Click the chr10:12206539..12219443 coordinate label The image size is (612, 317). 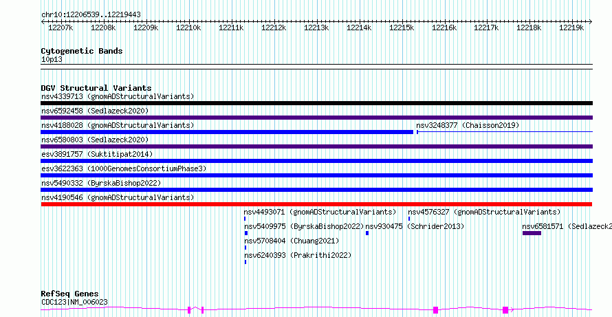91,14
